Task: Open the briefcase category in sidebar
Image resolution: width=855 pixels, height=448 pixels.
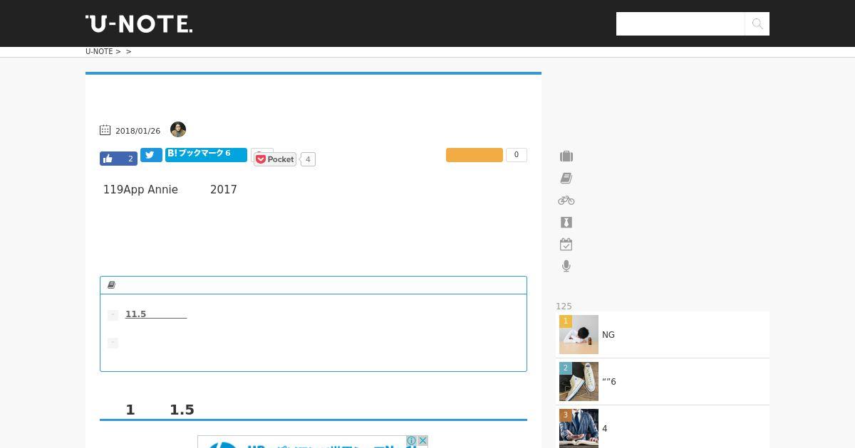Action: 566,156
